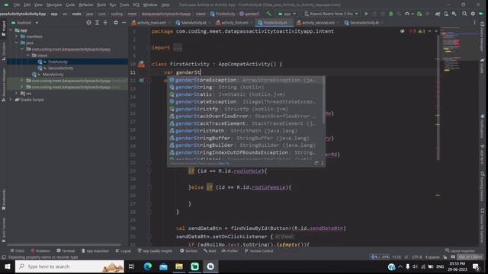Click Expand All icon in Project panel
Image resolution: width=488 pixels, height=274 pixels.
click(97, 23)
